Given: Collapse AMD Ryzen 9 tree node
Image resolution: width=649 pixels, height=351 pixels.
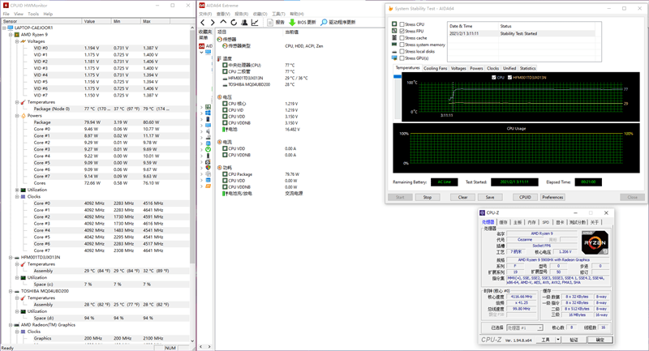Looking at the screenshot, I should click(x=11, y=35).
